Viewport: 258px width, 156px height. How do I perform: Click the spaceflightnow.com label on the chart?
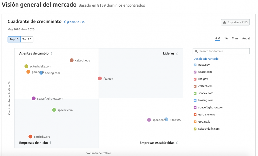coord(50,99)
